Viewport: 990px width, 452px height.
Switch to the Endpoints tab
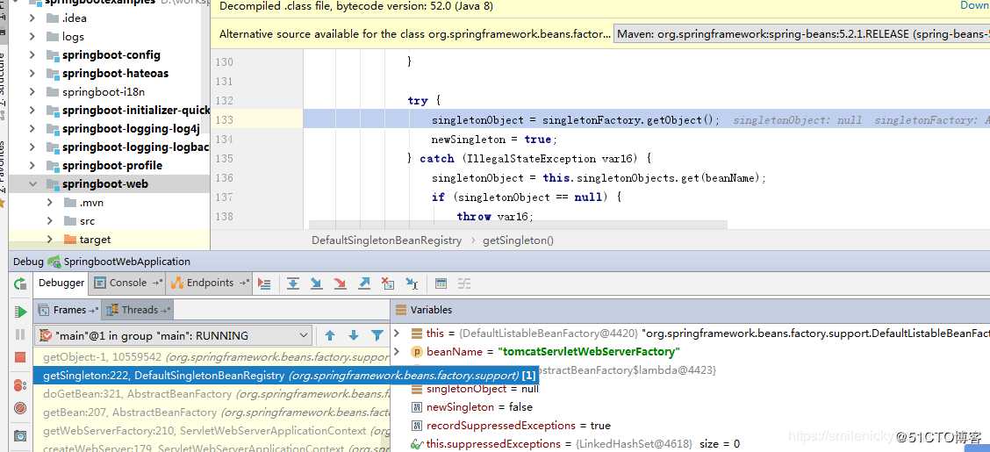tap(209, 283)
